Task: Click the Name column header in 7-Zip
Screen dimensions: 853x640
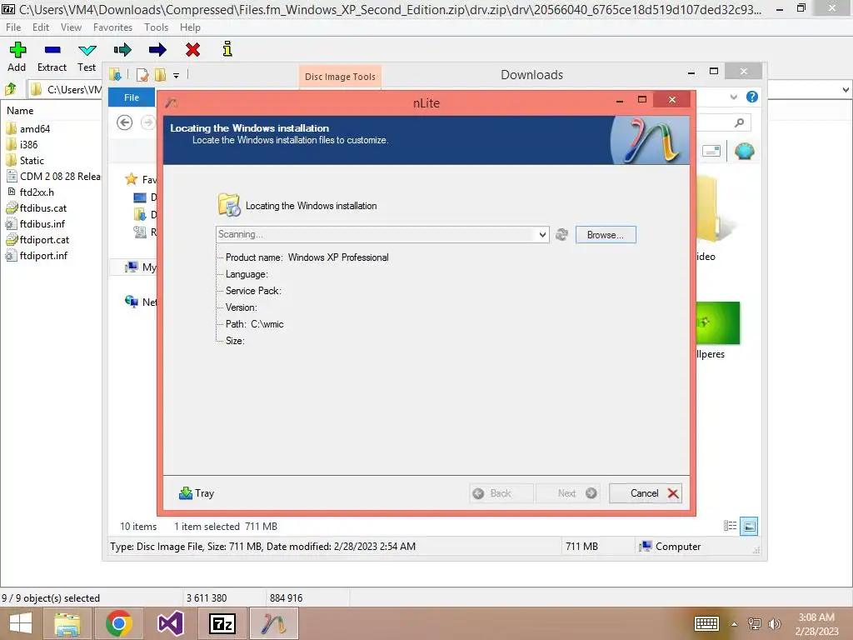Action: click(20, 111)
